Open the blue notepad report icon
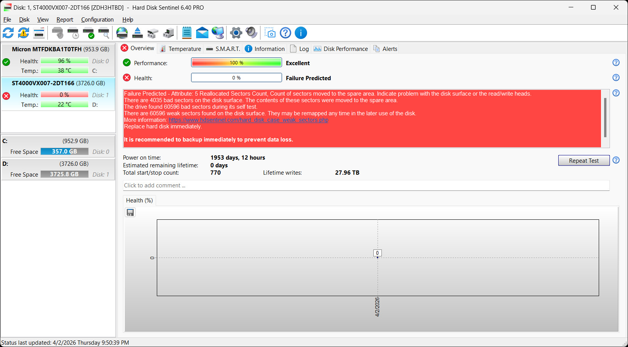This screenshot has height=347, width=628. 187,33
